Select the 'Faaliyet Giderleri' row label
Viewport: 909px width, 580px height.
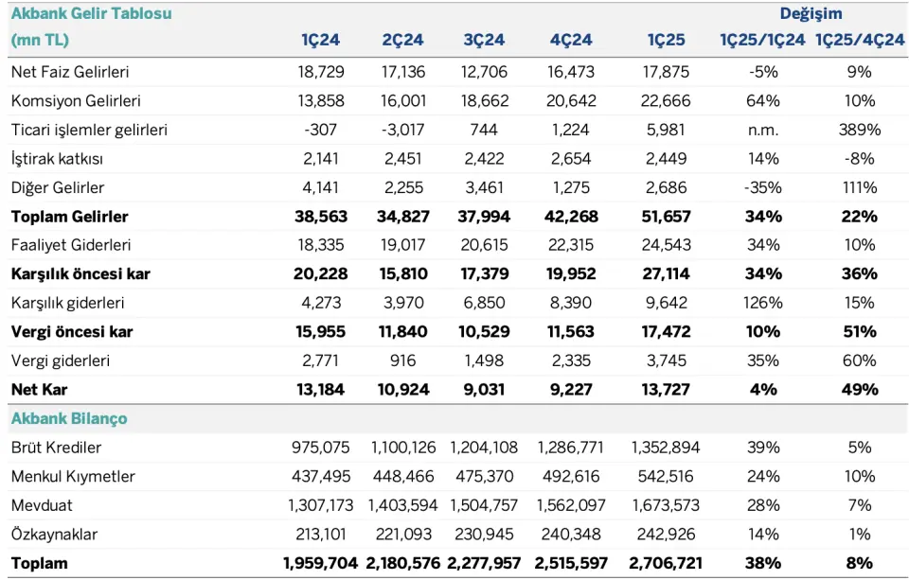coord(71,245)
